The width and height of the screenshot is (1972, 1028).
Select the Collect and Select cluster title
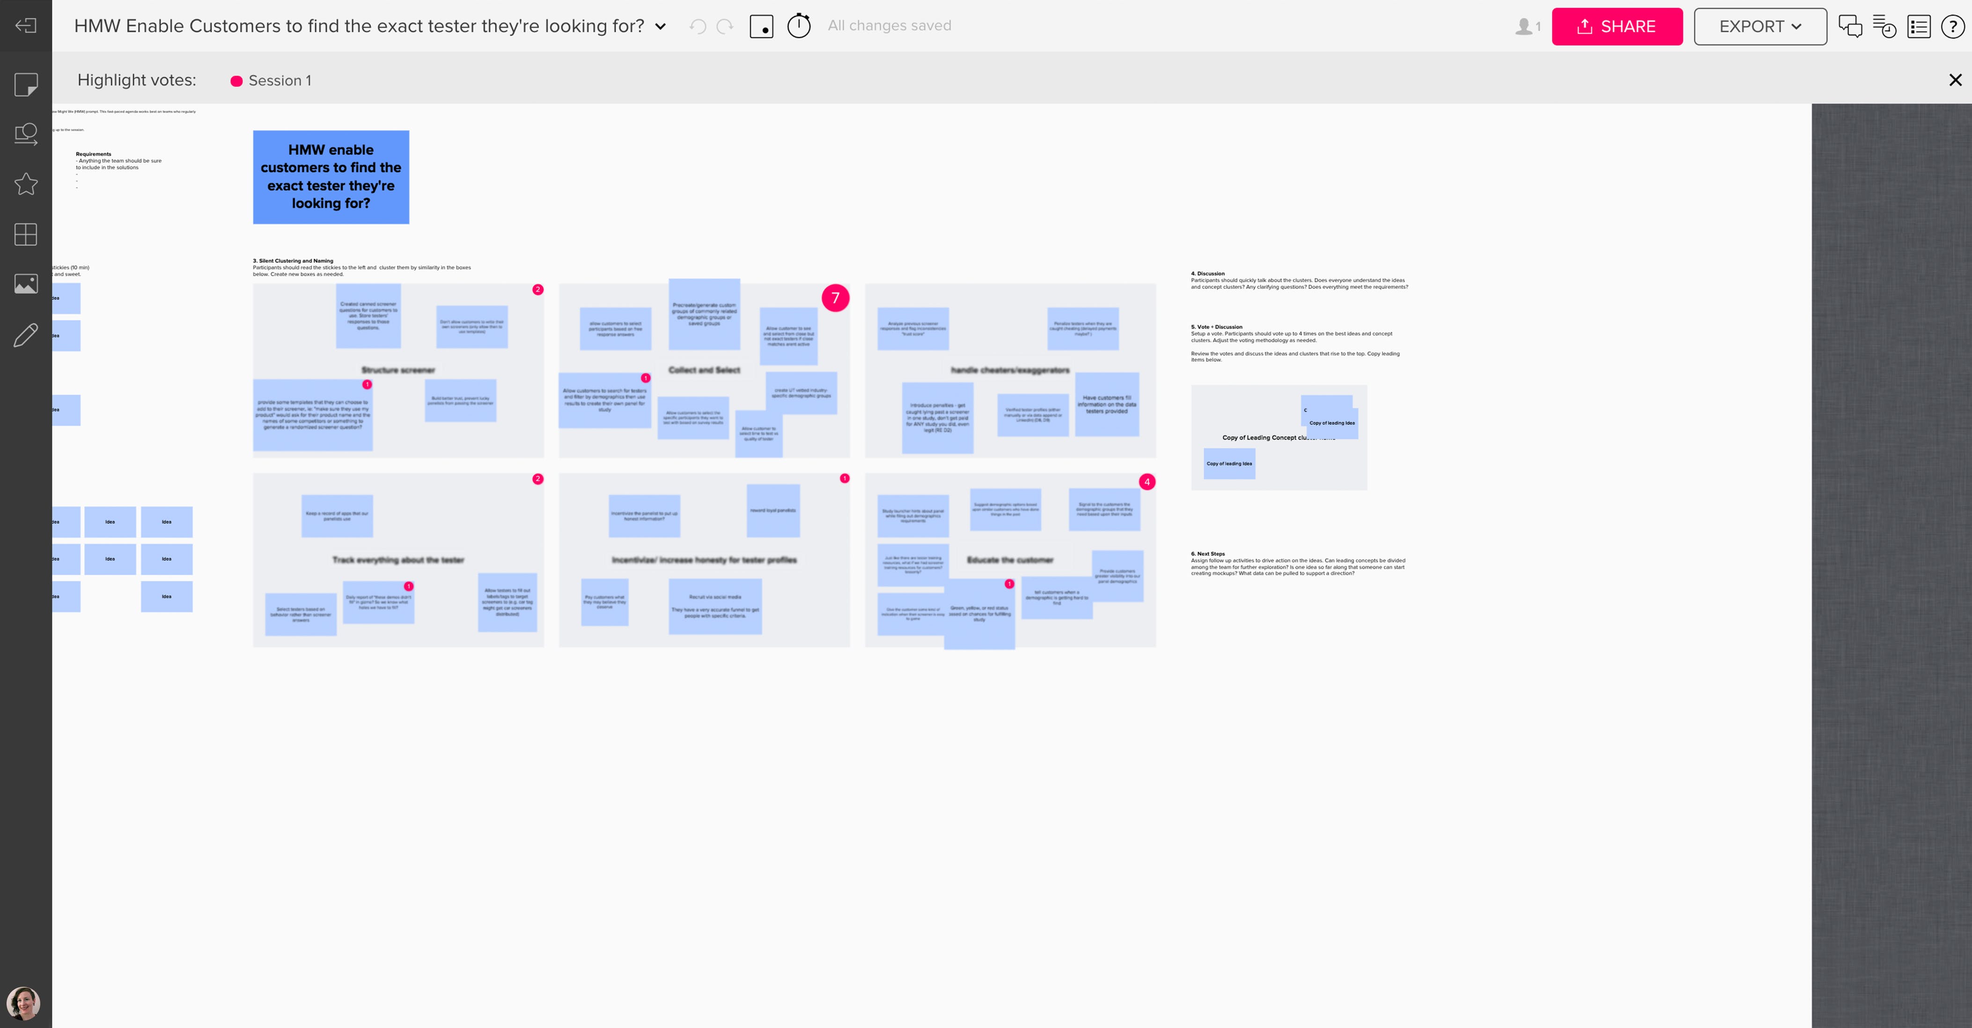click(704, 370)
